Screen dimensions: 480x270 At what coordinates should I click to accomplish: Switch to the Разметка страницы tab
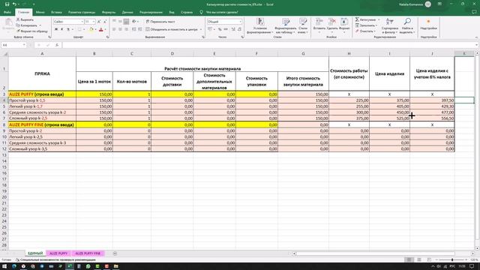click(x=82, y=12)
